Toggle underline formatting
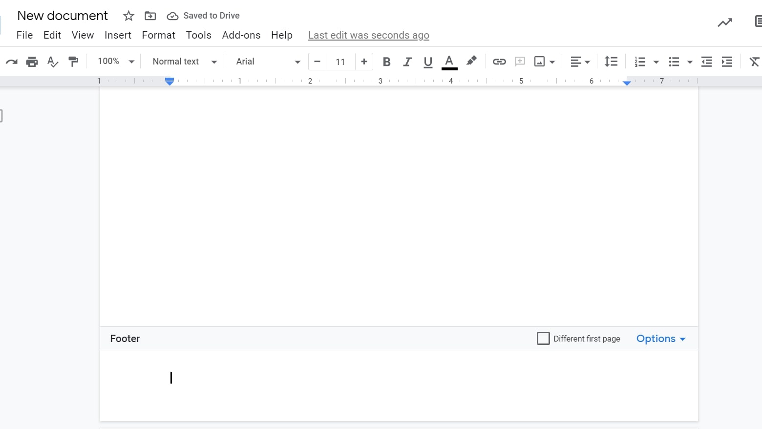The height and width of the screenshot is (429, 762). (x=428, y=62)
